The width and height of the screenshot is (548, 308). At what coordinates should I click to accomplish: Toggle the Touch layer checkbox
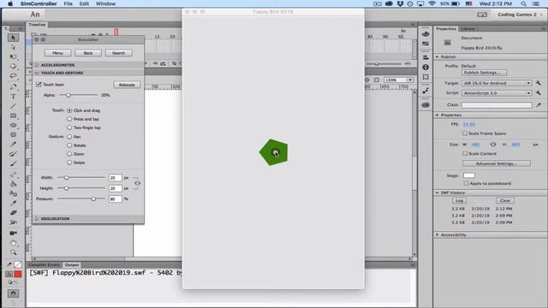(39, 85)
